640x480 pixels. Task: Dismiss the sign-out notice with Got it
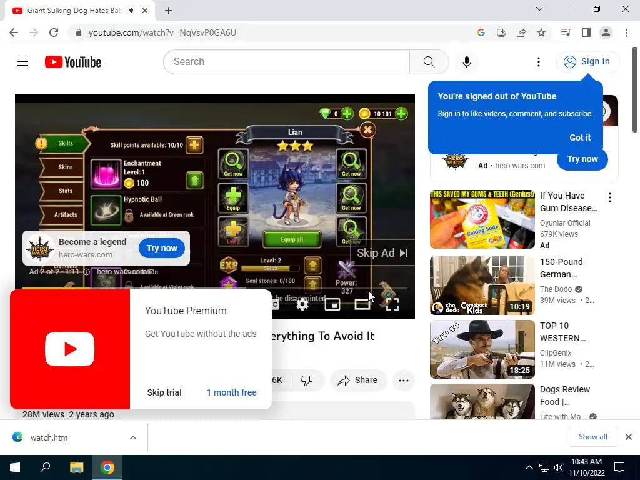[580, 137]
